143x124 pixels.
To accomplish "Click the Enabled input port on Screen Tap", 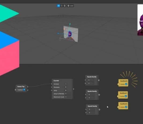I will [16, 90].
